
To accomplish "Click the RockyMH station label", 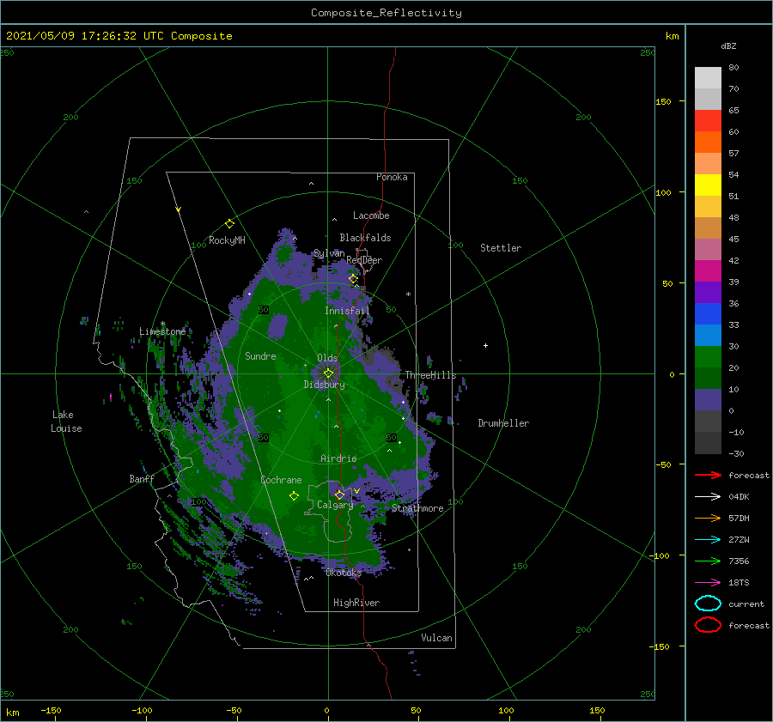I will click(227, 240).
